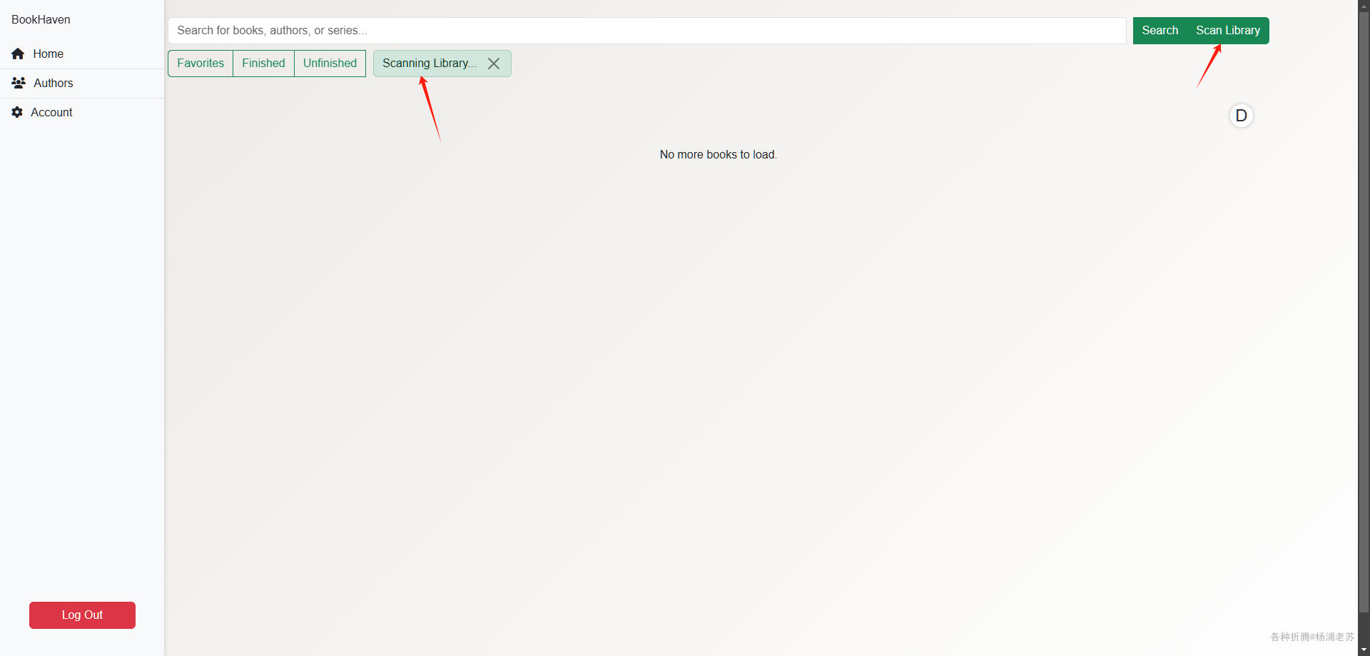Screen dimensions: 1370x656
Task: Click the page vertical scrollbar thumb
Action: click(1364, 311)
